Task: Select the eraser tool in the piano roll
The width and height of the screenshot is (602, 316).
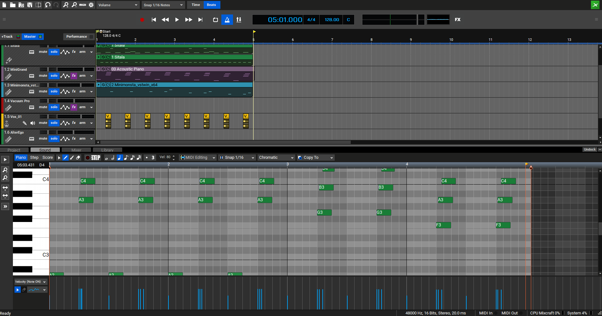Action: (78, 158)
